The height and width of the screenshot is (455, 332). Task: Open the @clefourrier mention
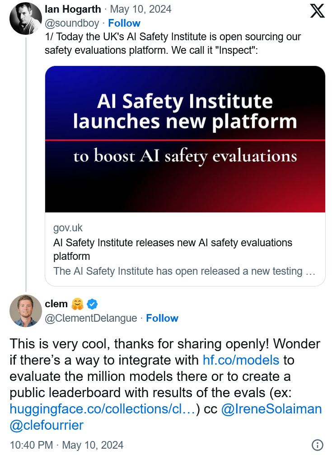click(x=47, y=425)
